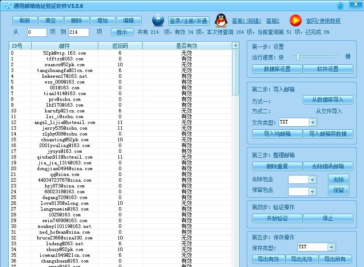This screenshot has height=267, width=364.
Task: Click the red play icon next to 官网/使用教程
Action: coord(295,20)
